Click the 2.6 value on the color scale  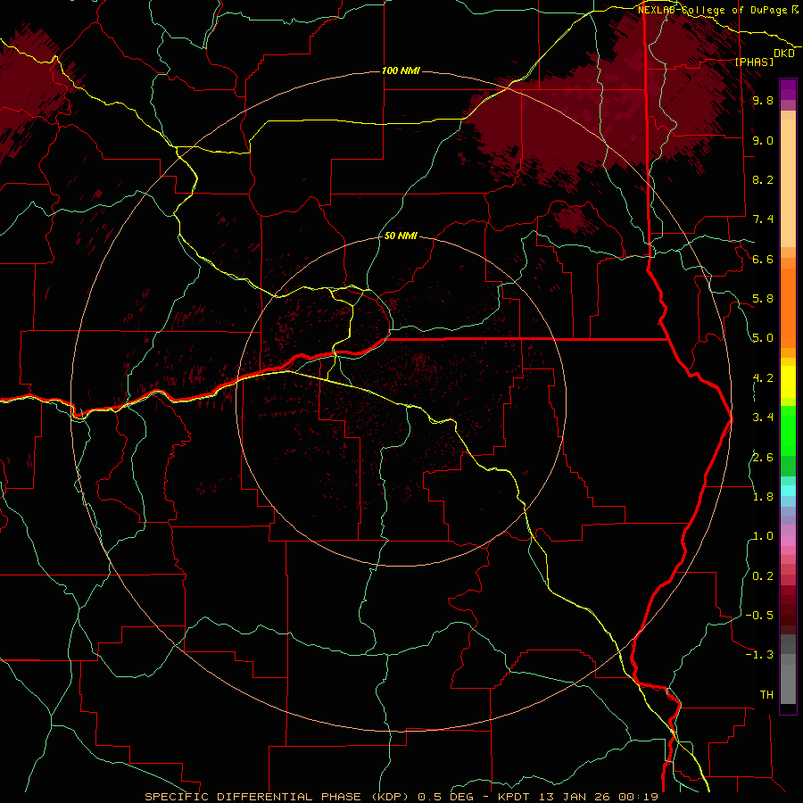[x=763, y=458]
